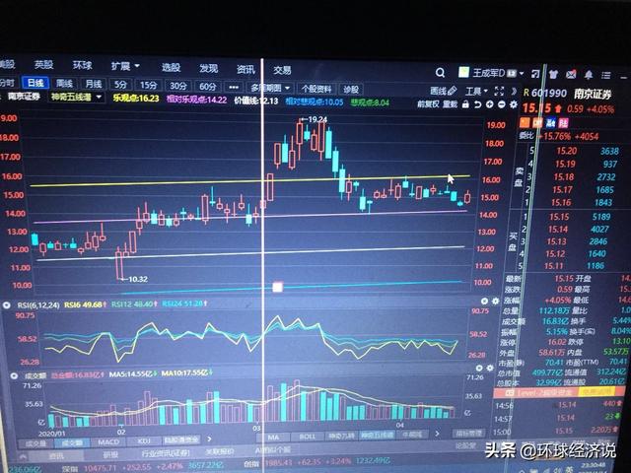Close the volume panel round button
Viewport: 631px width, 473px height.
coord(479,368)
